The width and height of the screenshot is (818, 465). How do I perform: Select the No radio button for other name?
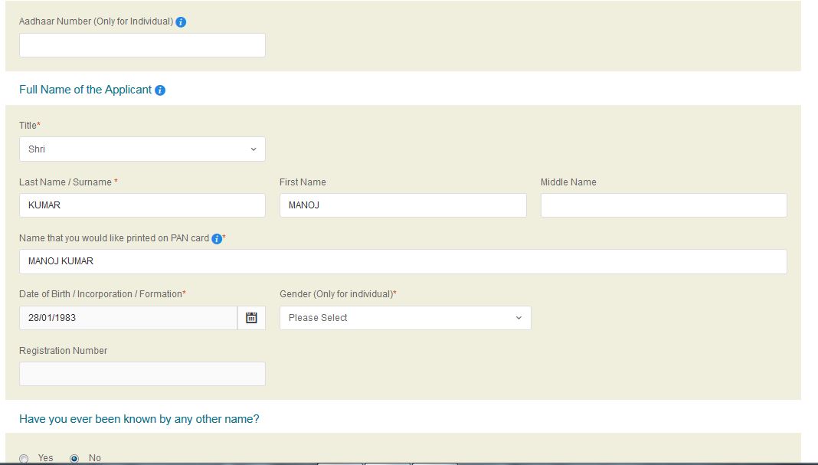coord(74,458)
